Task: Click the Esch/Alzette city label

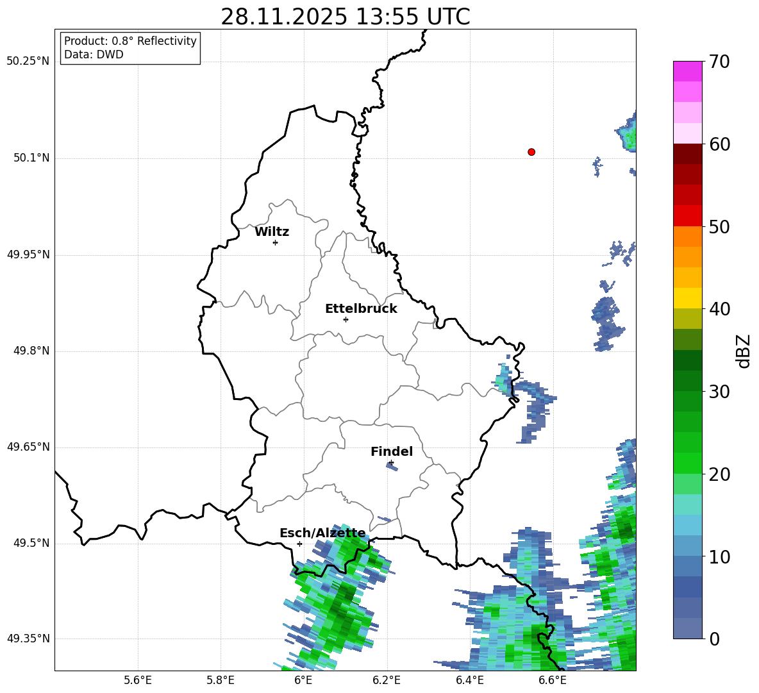Action: (x=322, y=533)
